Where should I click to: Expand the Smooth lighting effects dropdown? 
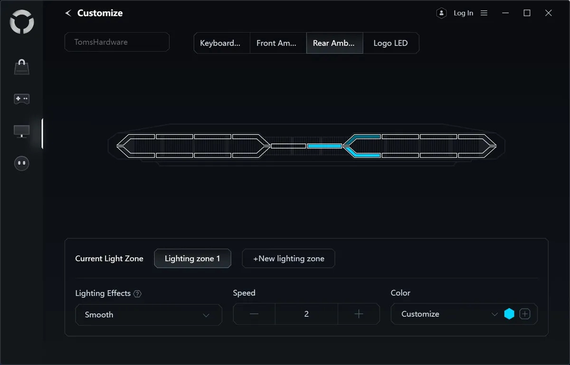148,315
